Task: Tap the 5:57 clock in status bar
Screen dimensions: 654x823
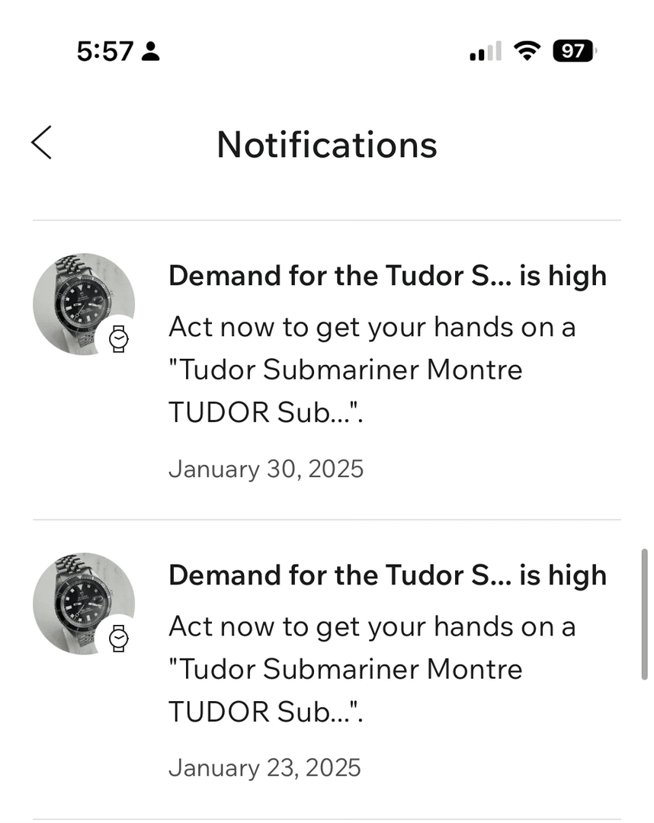Action: click(105, 52)
